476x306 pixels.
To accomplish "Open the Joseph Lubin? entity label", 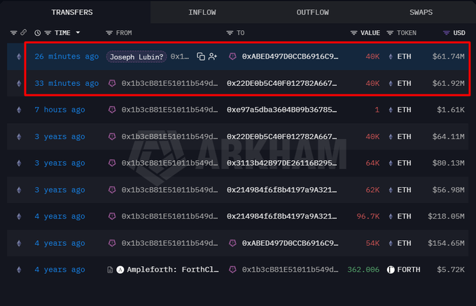I will (x=136, y=57).
